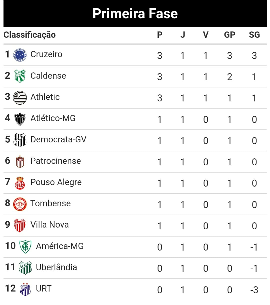Open the Cruzeiro team name link
The height and width of the screenshot is (305, 270).
[46, 54]
